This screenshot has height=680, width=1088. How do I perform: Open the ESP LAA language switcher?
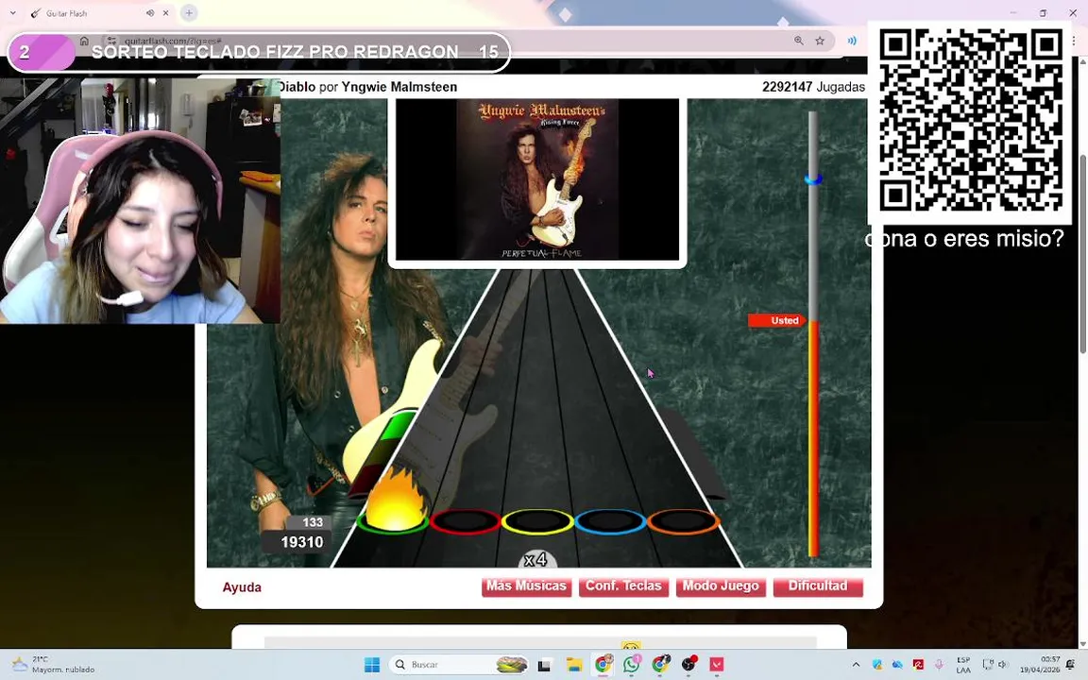coord(963,665)
